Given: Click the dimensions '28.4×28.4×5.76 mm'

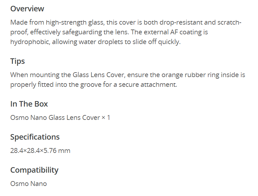Looking at the screenshot, I should point(40,151).
